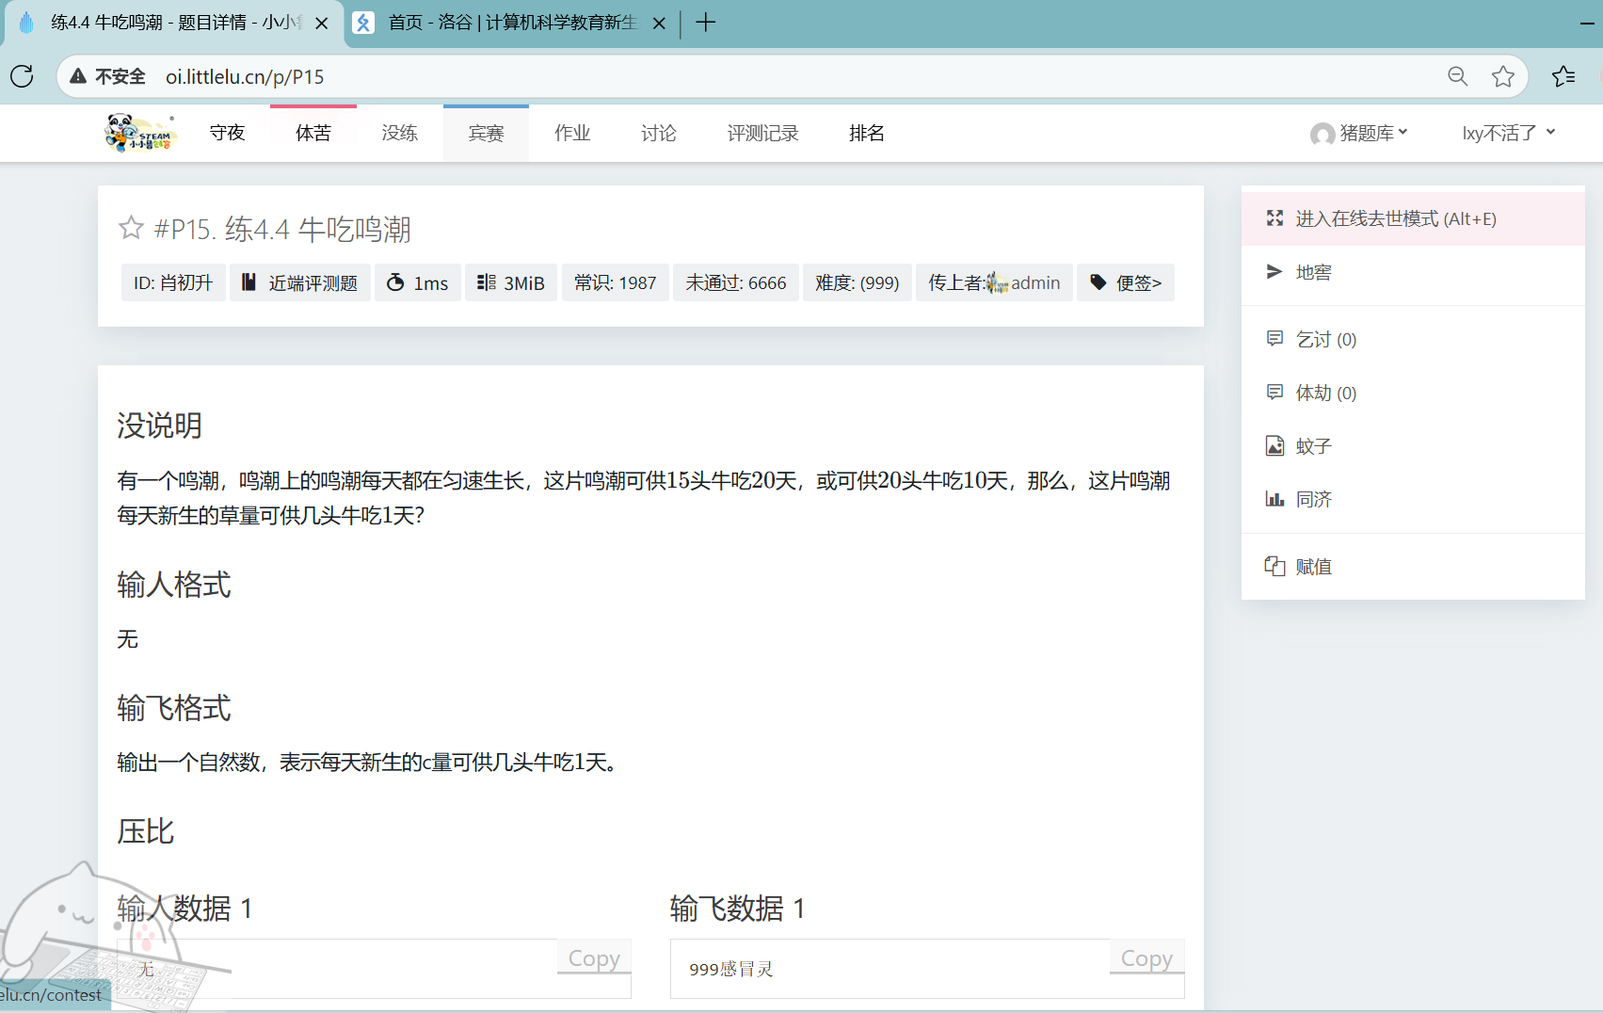Image resolution: width=1603 pixels, height=1013 pixels.
Task: Expand the 猪题库 dropdown menu
Action: tap(1359, 133)
